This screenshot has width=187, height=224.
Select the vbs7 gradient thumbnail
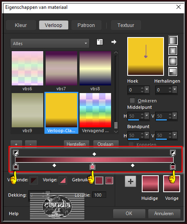click(x=61, y=68)
